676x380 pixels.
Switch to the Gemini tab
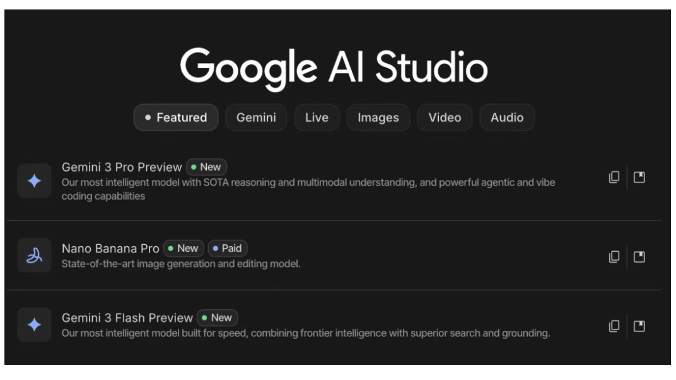pos(256,117)
